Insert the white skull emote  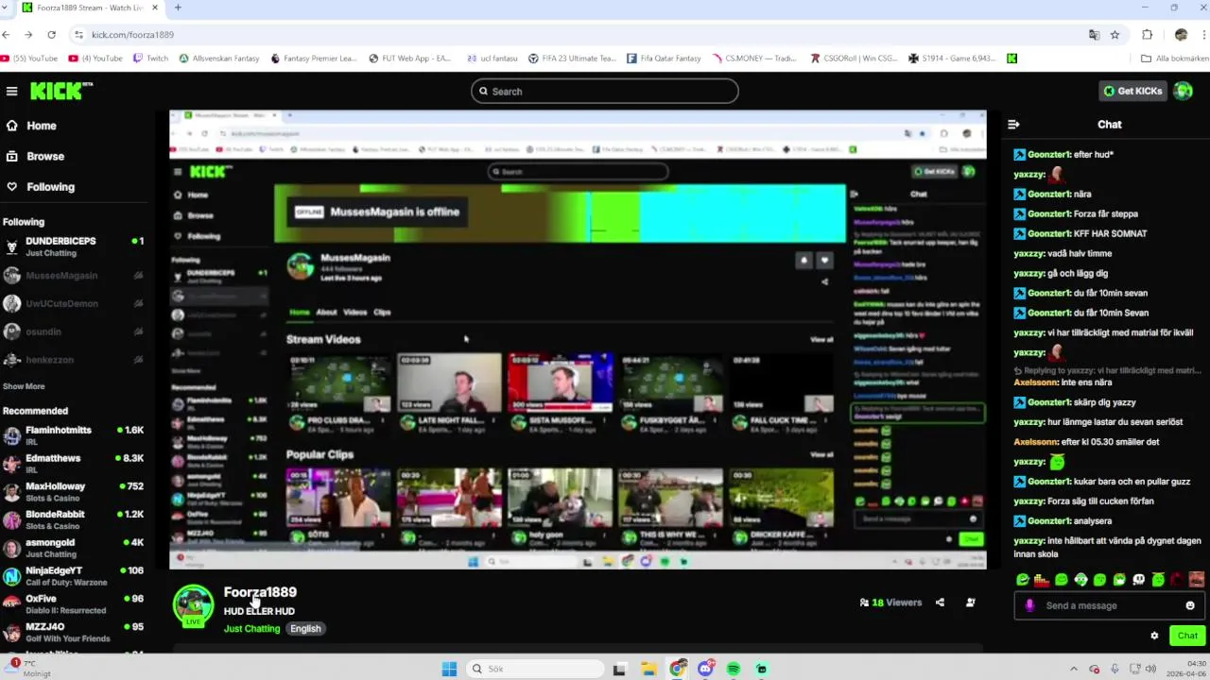pyautogui.click(x=1139, y=580)
